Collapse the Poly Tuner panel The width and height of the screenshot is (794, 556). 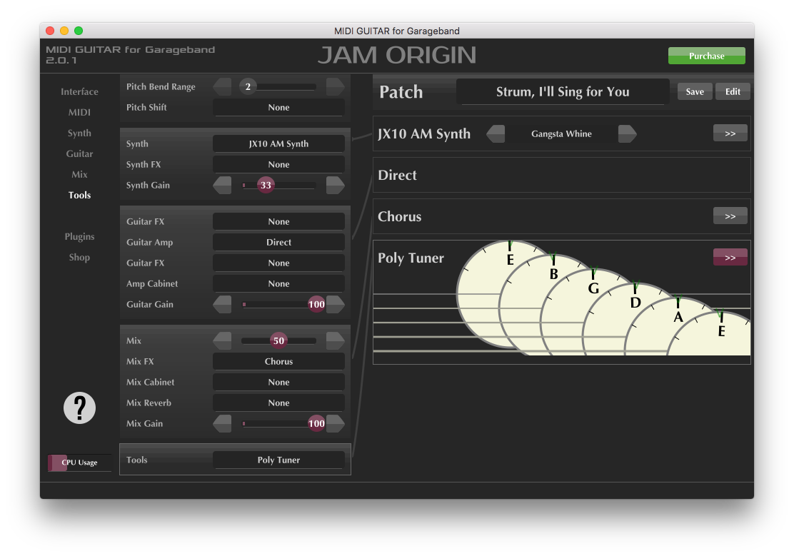[x=730, y=257]
